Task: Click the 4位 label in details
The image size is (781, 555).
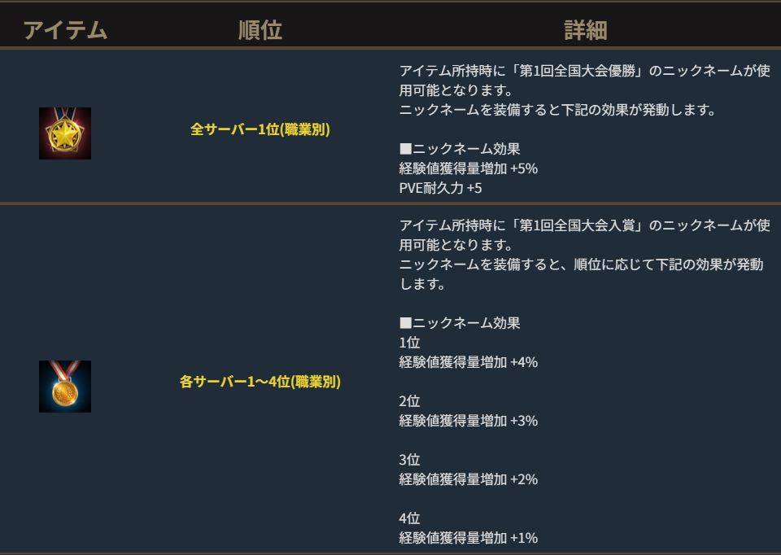Action: tap(409, 518)
